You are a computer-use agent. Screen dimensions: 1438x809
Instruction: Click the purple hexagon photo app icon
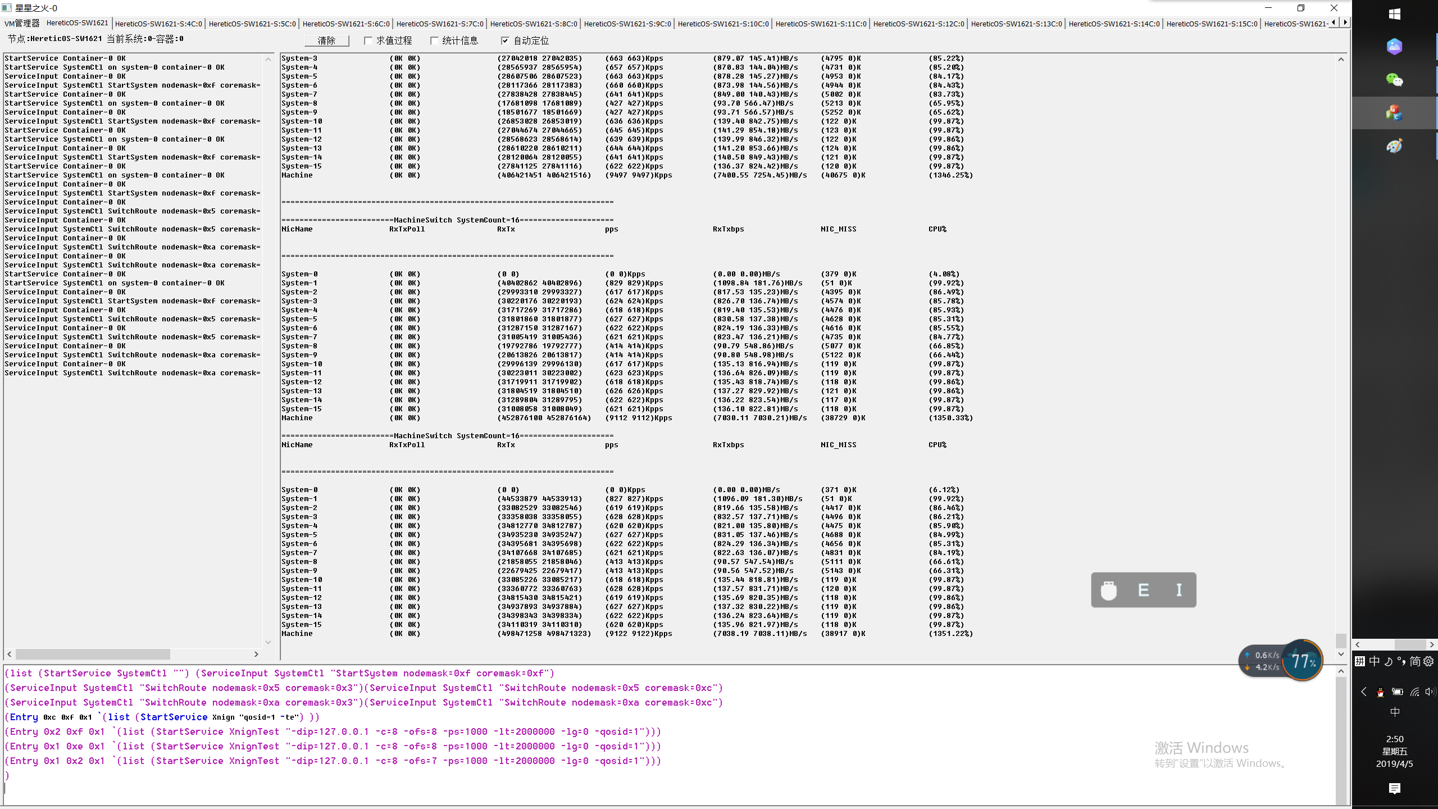[x=1394, y=47]
